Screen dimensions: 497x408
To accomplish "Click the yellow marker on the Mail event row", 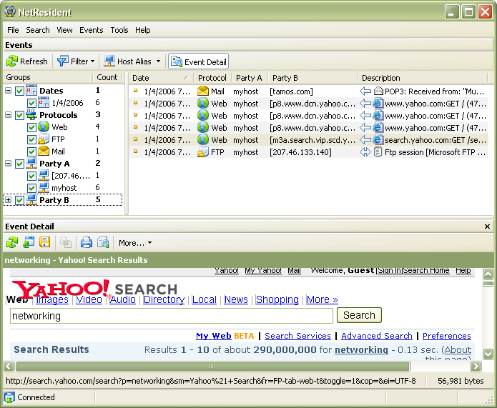I will 136,91.
